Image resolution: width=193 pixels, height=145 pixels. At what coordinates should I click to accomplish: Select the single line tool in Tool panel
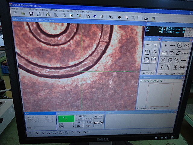(x=148, y=45)
